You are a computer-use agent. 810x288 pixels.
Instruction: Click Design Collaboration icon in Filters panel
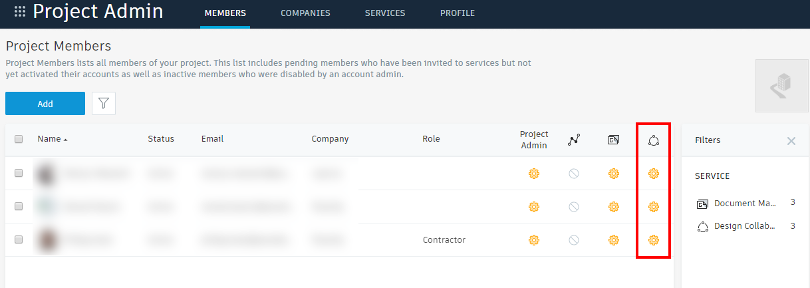pos(703,227)
